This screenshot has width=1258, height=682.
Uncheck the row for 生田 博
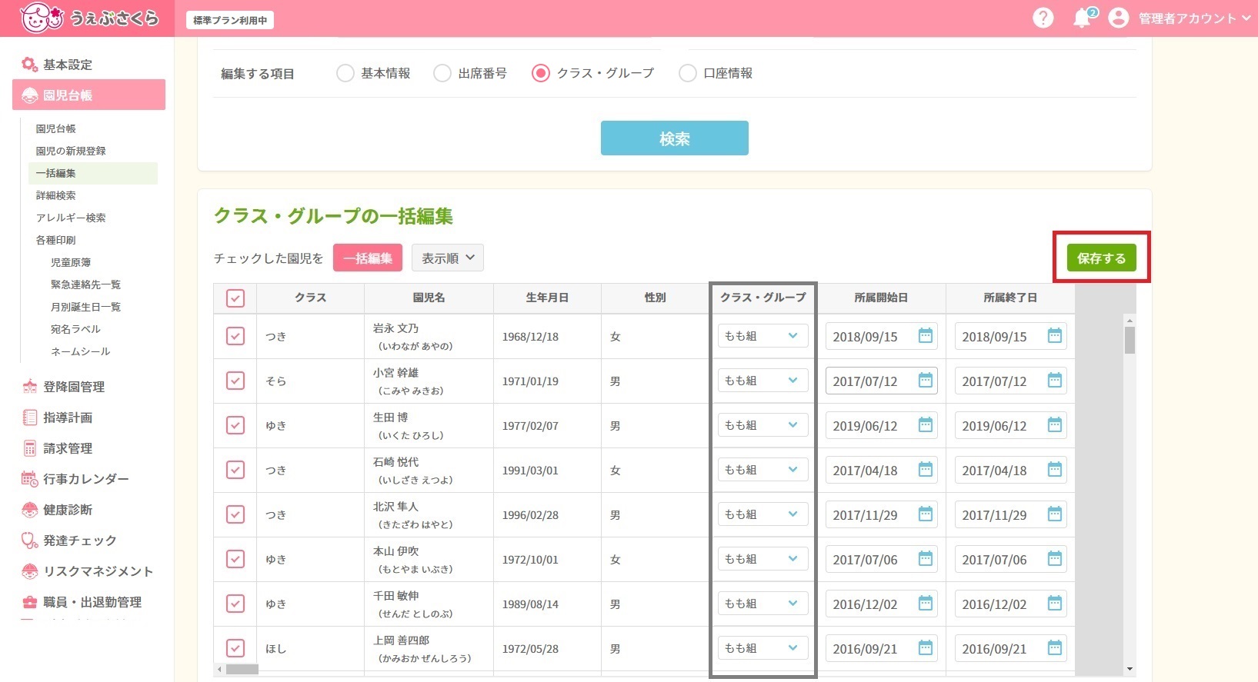click(235, 425)
